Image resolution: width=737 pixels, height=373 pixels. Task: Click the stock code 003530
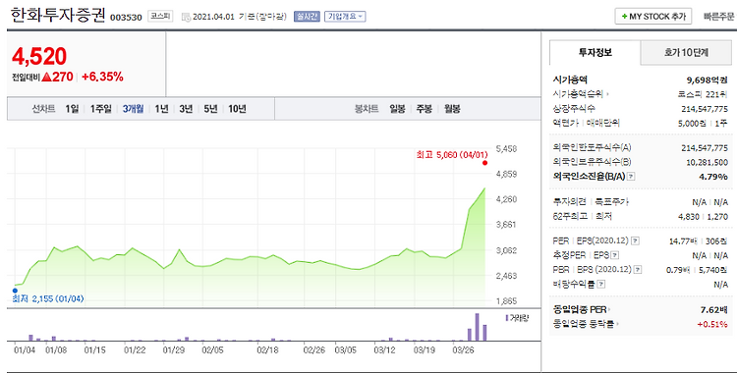point(126,18)
